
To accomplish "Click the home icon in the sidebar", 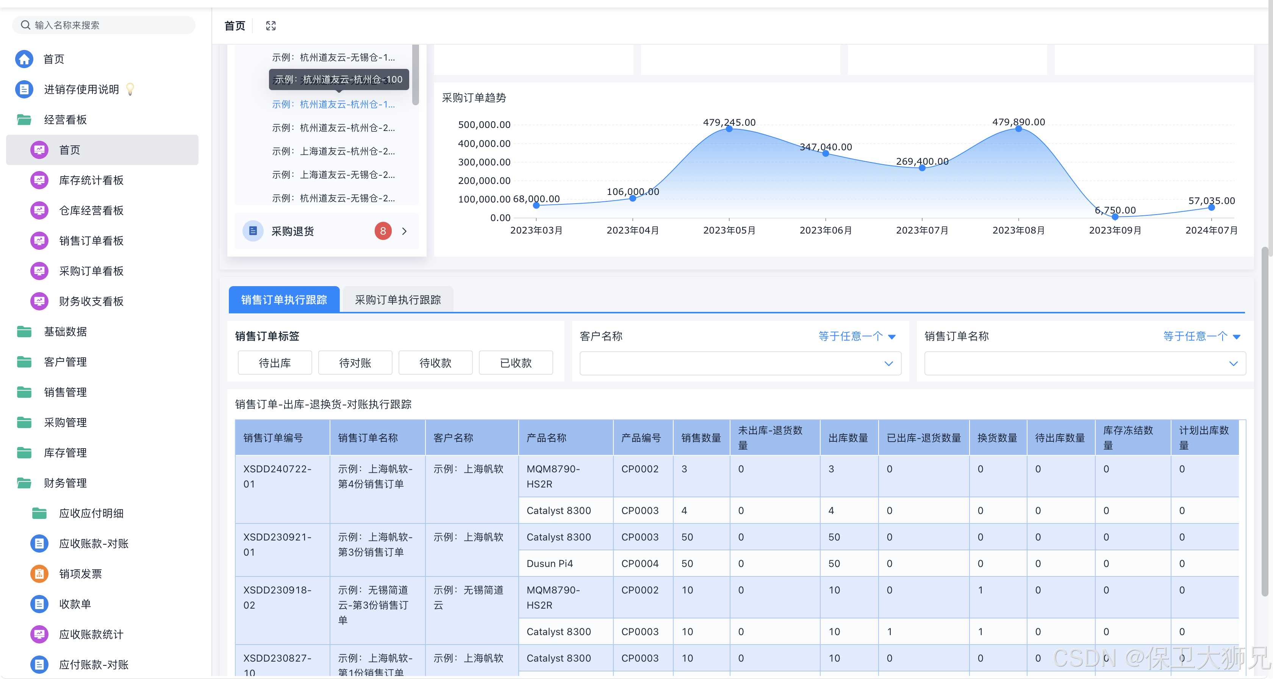I will 24,59.
